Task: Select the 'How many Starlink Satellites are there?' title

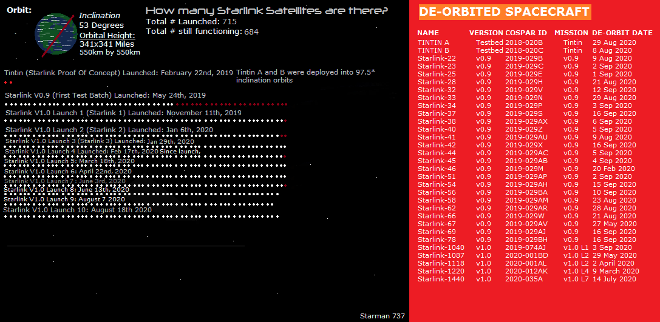Action: point(267,10)
